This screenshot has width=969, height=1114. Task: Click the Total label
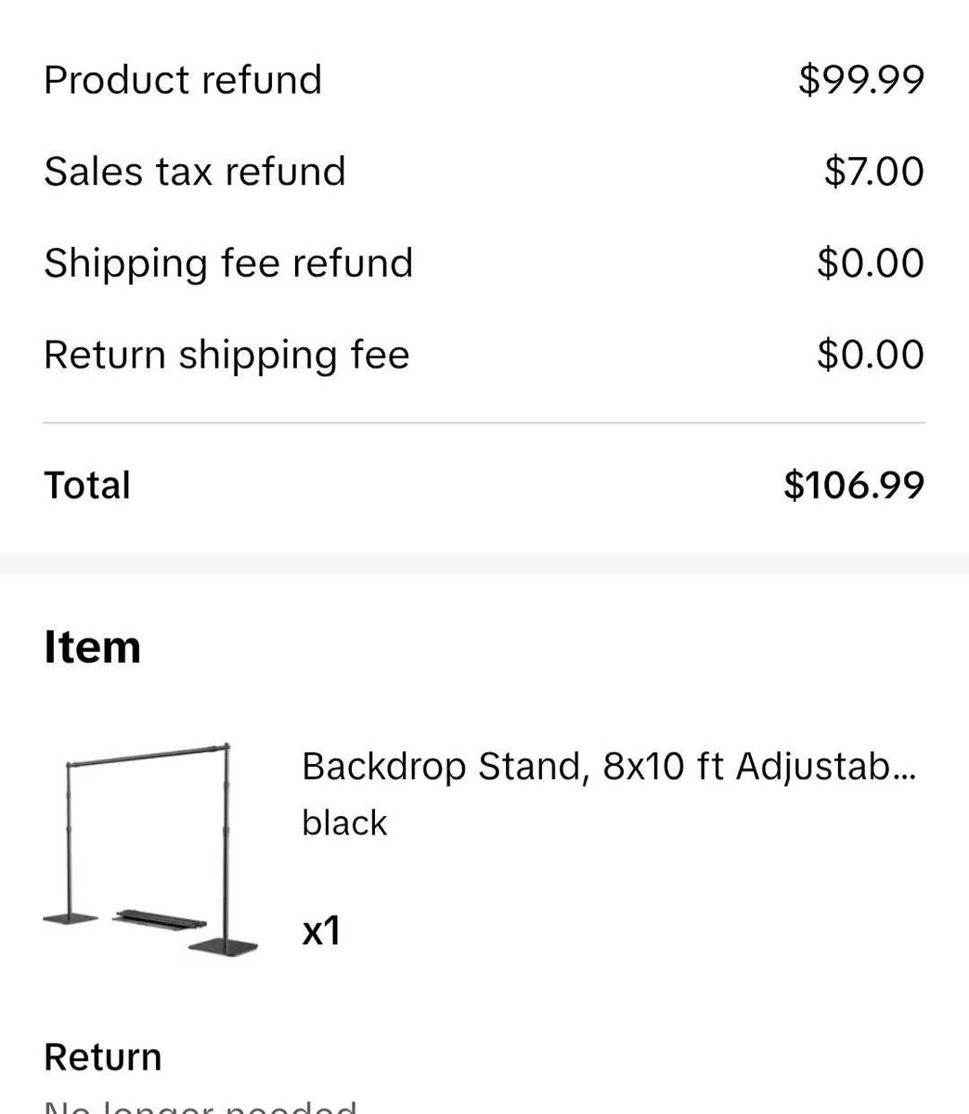coord(86,484)
